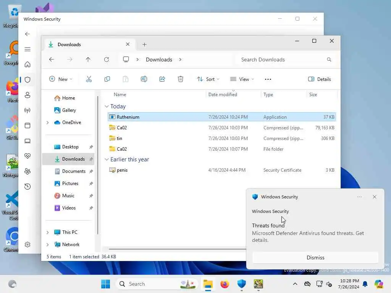The image size is (391, 293).
Task: Click the search magnifier in Search Downloads
Action: point(329,60)
